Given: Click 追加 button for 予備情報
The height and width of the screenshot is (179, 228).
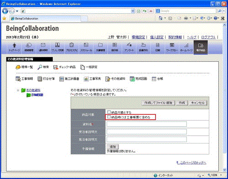Looking at the screenshot, I should [113, 147].
